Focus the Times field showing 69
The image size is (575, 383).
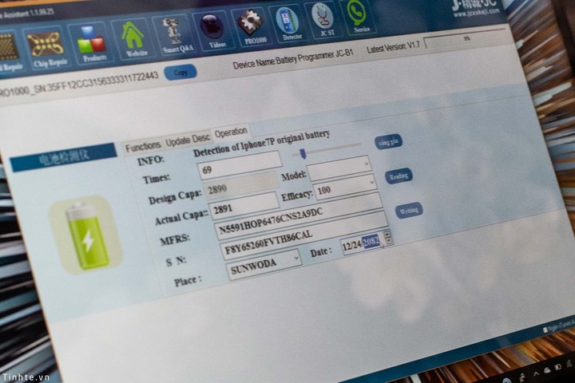pyautogui.click(x=240, y=166)
